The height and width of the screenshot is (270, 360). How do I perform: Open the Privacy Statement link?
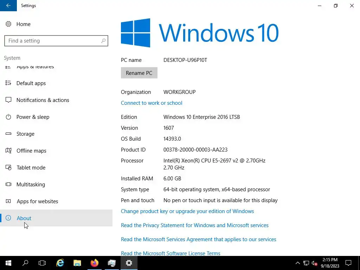point(195,225)
